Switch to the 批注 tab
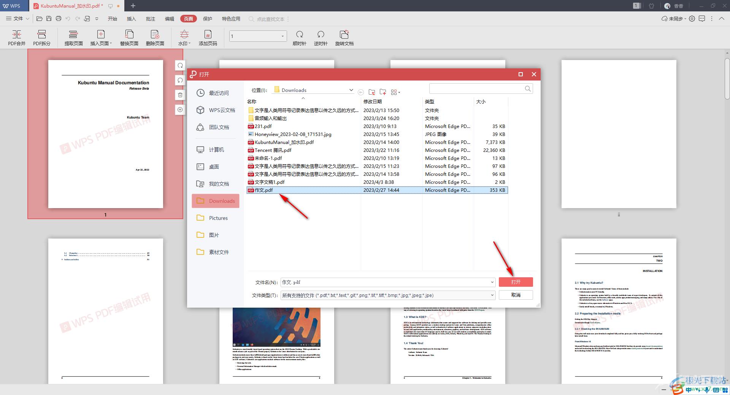The height and width of the screenshot is (395, 730). point(151,19)
